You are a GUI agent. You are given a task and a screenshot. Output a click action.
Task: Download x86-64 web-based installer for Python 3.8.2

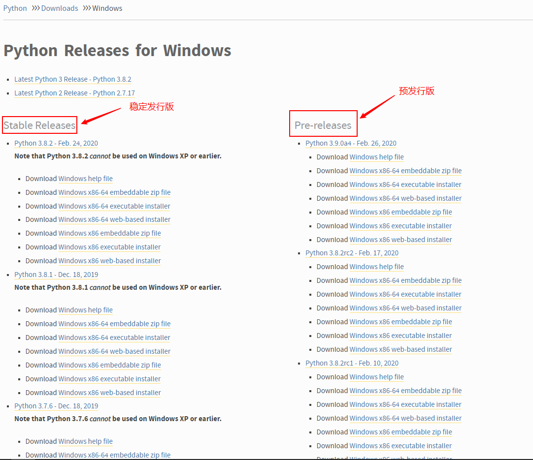114,219
